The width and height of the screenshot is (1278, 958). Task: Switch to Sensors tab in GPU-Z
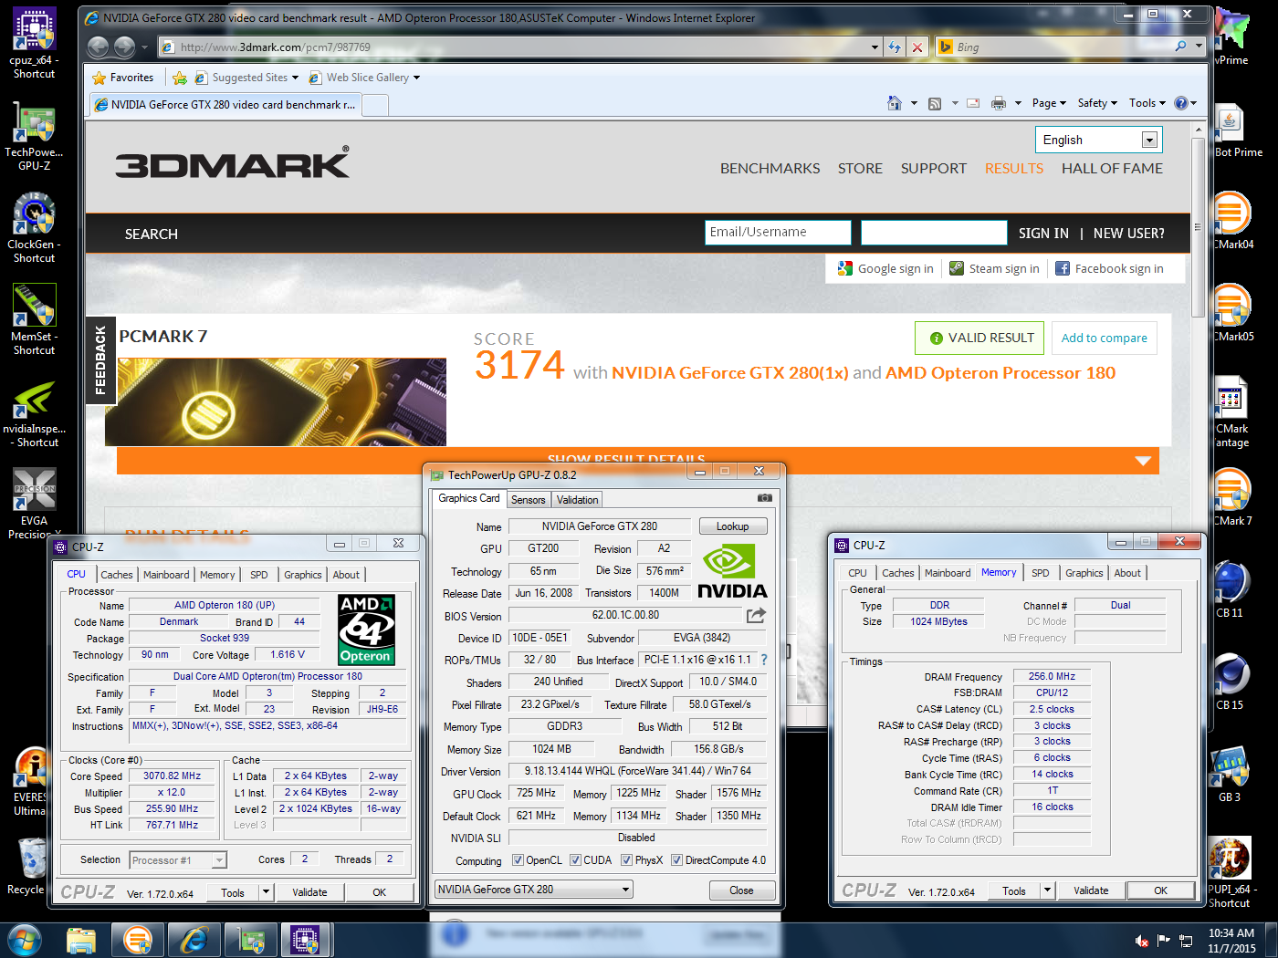528,500
